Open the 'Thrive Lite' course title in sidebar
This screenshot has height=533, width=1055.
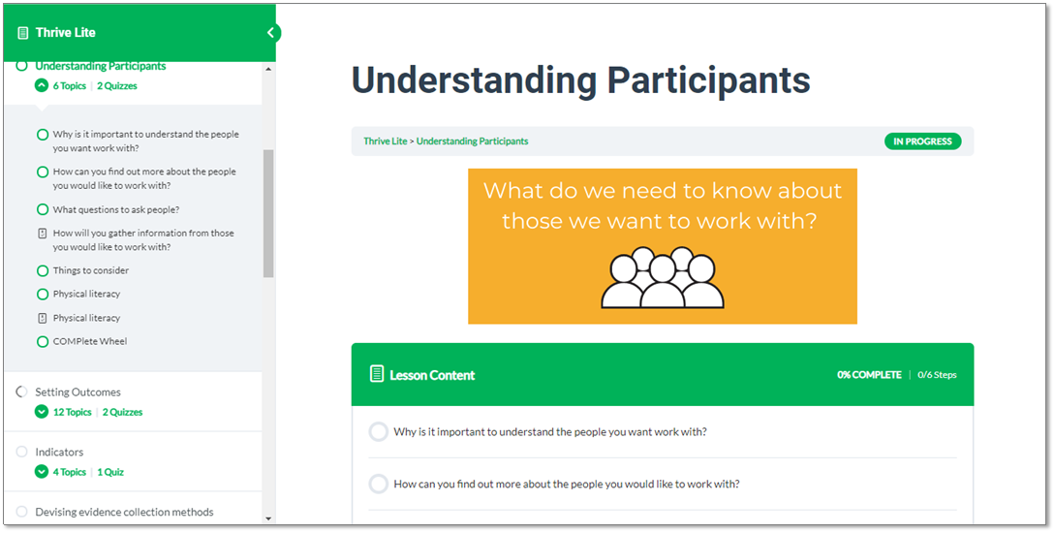tap(65, 32)
